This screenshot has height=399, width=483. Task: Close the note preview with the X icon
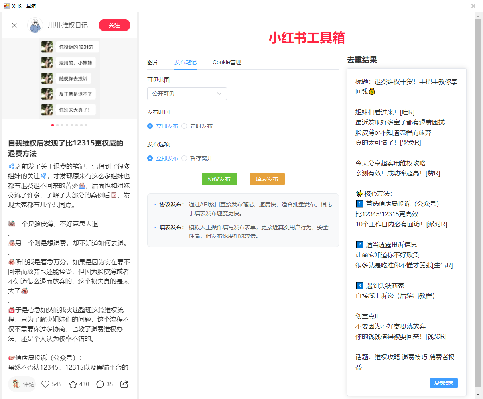(x=14, y=25)
